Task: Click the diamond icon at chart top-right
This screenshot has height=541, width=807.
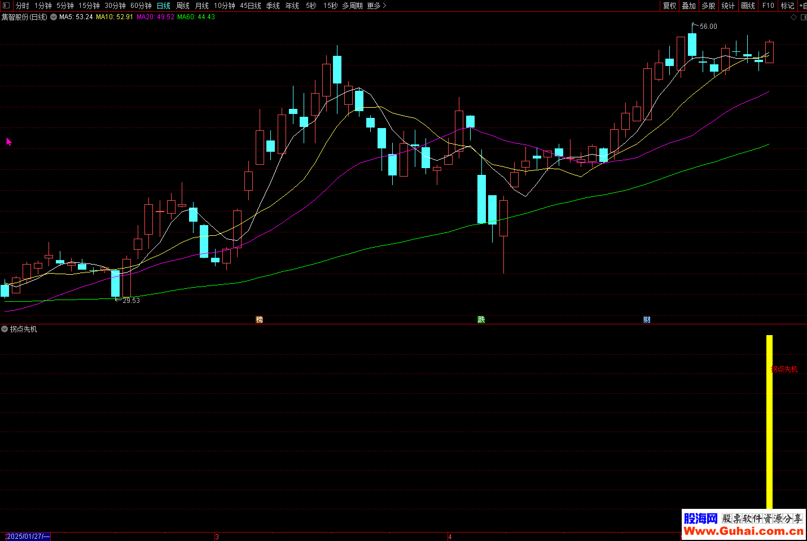Action: [x=793, y=17]
